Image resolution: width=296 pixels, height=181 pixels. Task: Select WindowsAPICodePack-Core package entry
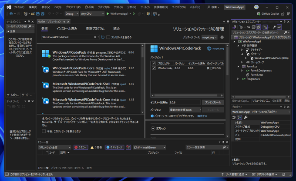(89, 71)
